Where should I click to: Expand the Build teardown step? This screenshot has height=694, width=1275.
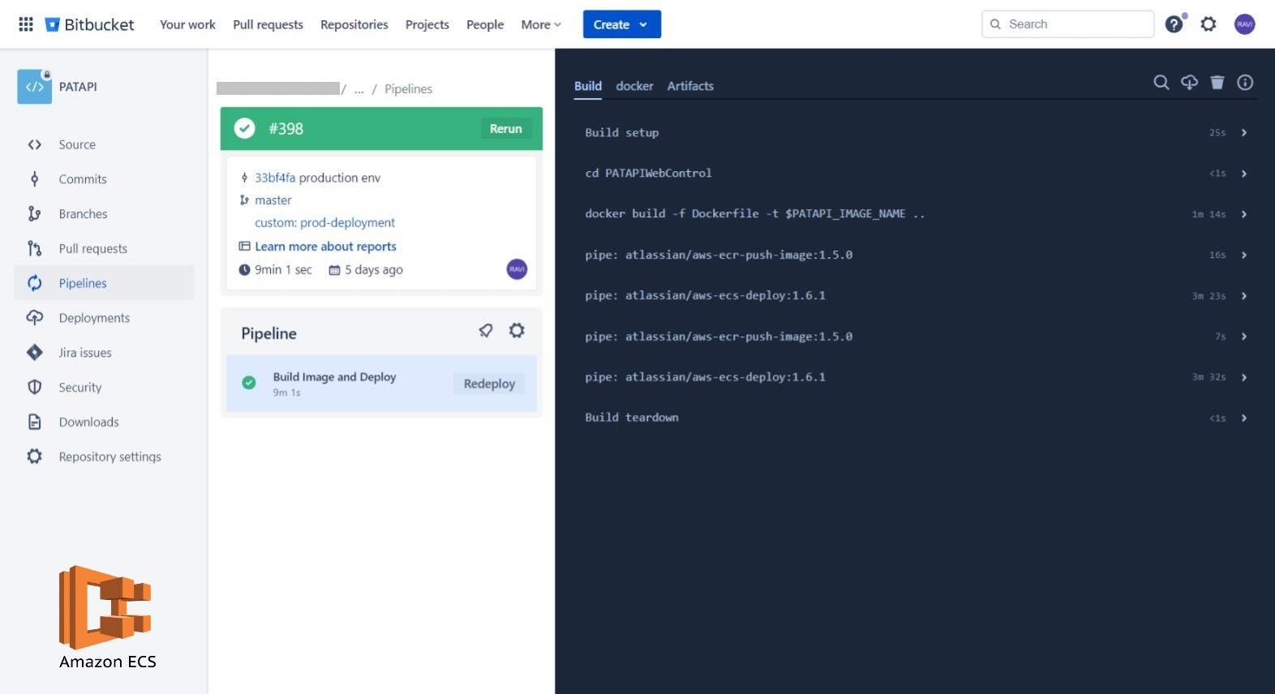[1243, 418]
